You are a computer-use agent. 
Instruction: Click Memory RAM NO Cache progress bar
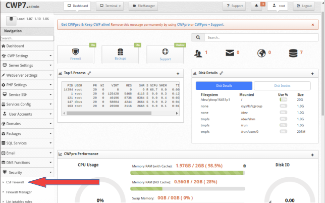coord(188,189)
